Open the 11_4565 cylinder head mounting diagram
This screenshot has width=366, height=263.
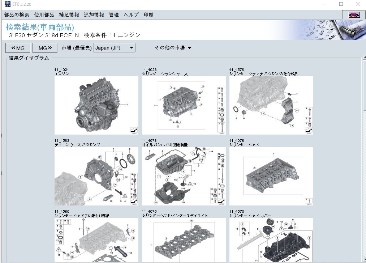(96, 240)
